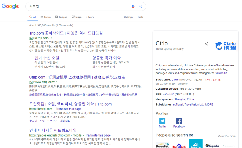Open the Travelfusion Ltd. subsidiary link
This screenshot has height=148, width=242.
tap(194, 104)
